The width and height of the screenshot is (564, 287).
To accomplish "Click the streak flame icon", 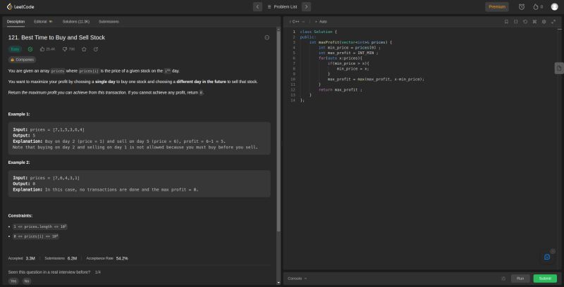I will pyautogui.click(x=535, y=6).
